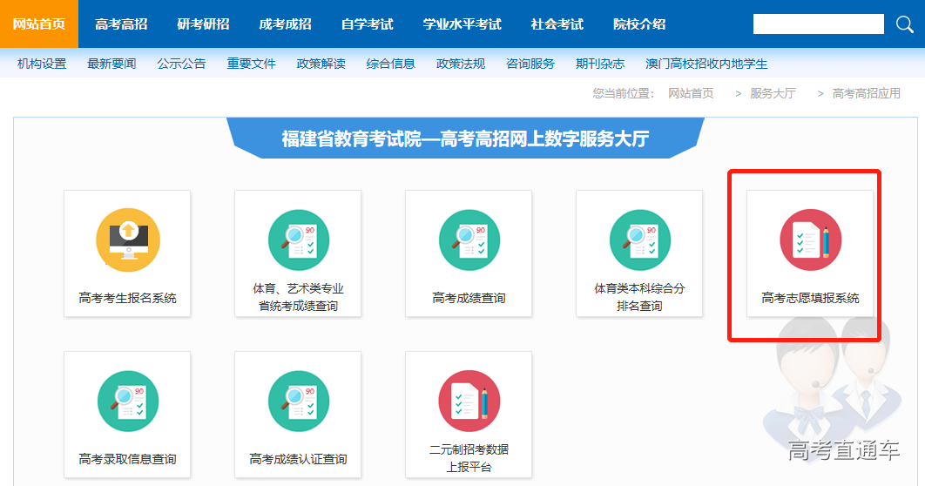Click the 高考成绩认证查询 icon
The width and height of the screenshot is (925, 486).
click(x=299, y=401)
